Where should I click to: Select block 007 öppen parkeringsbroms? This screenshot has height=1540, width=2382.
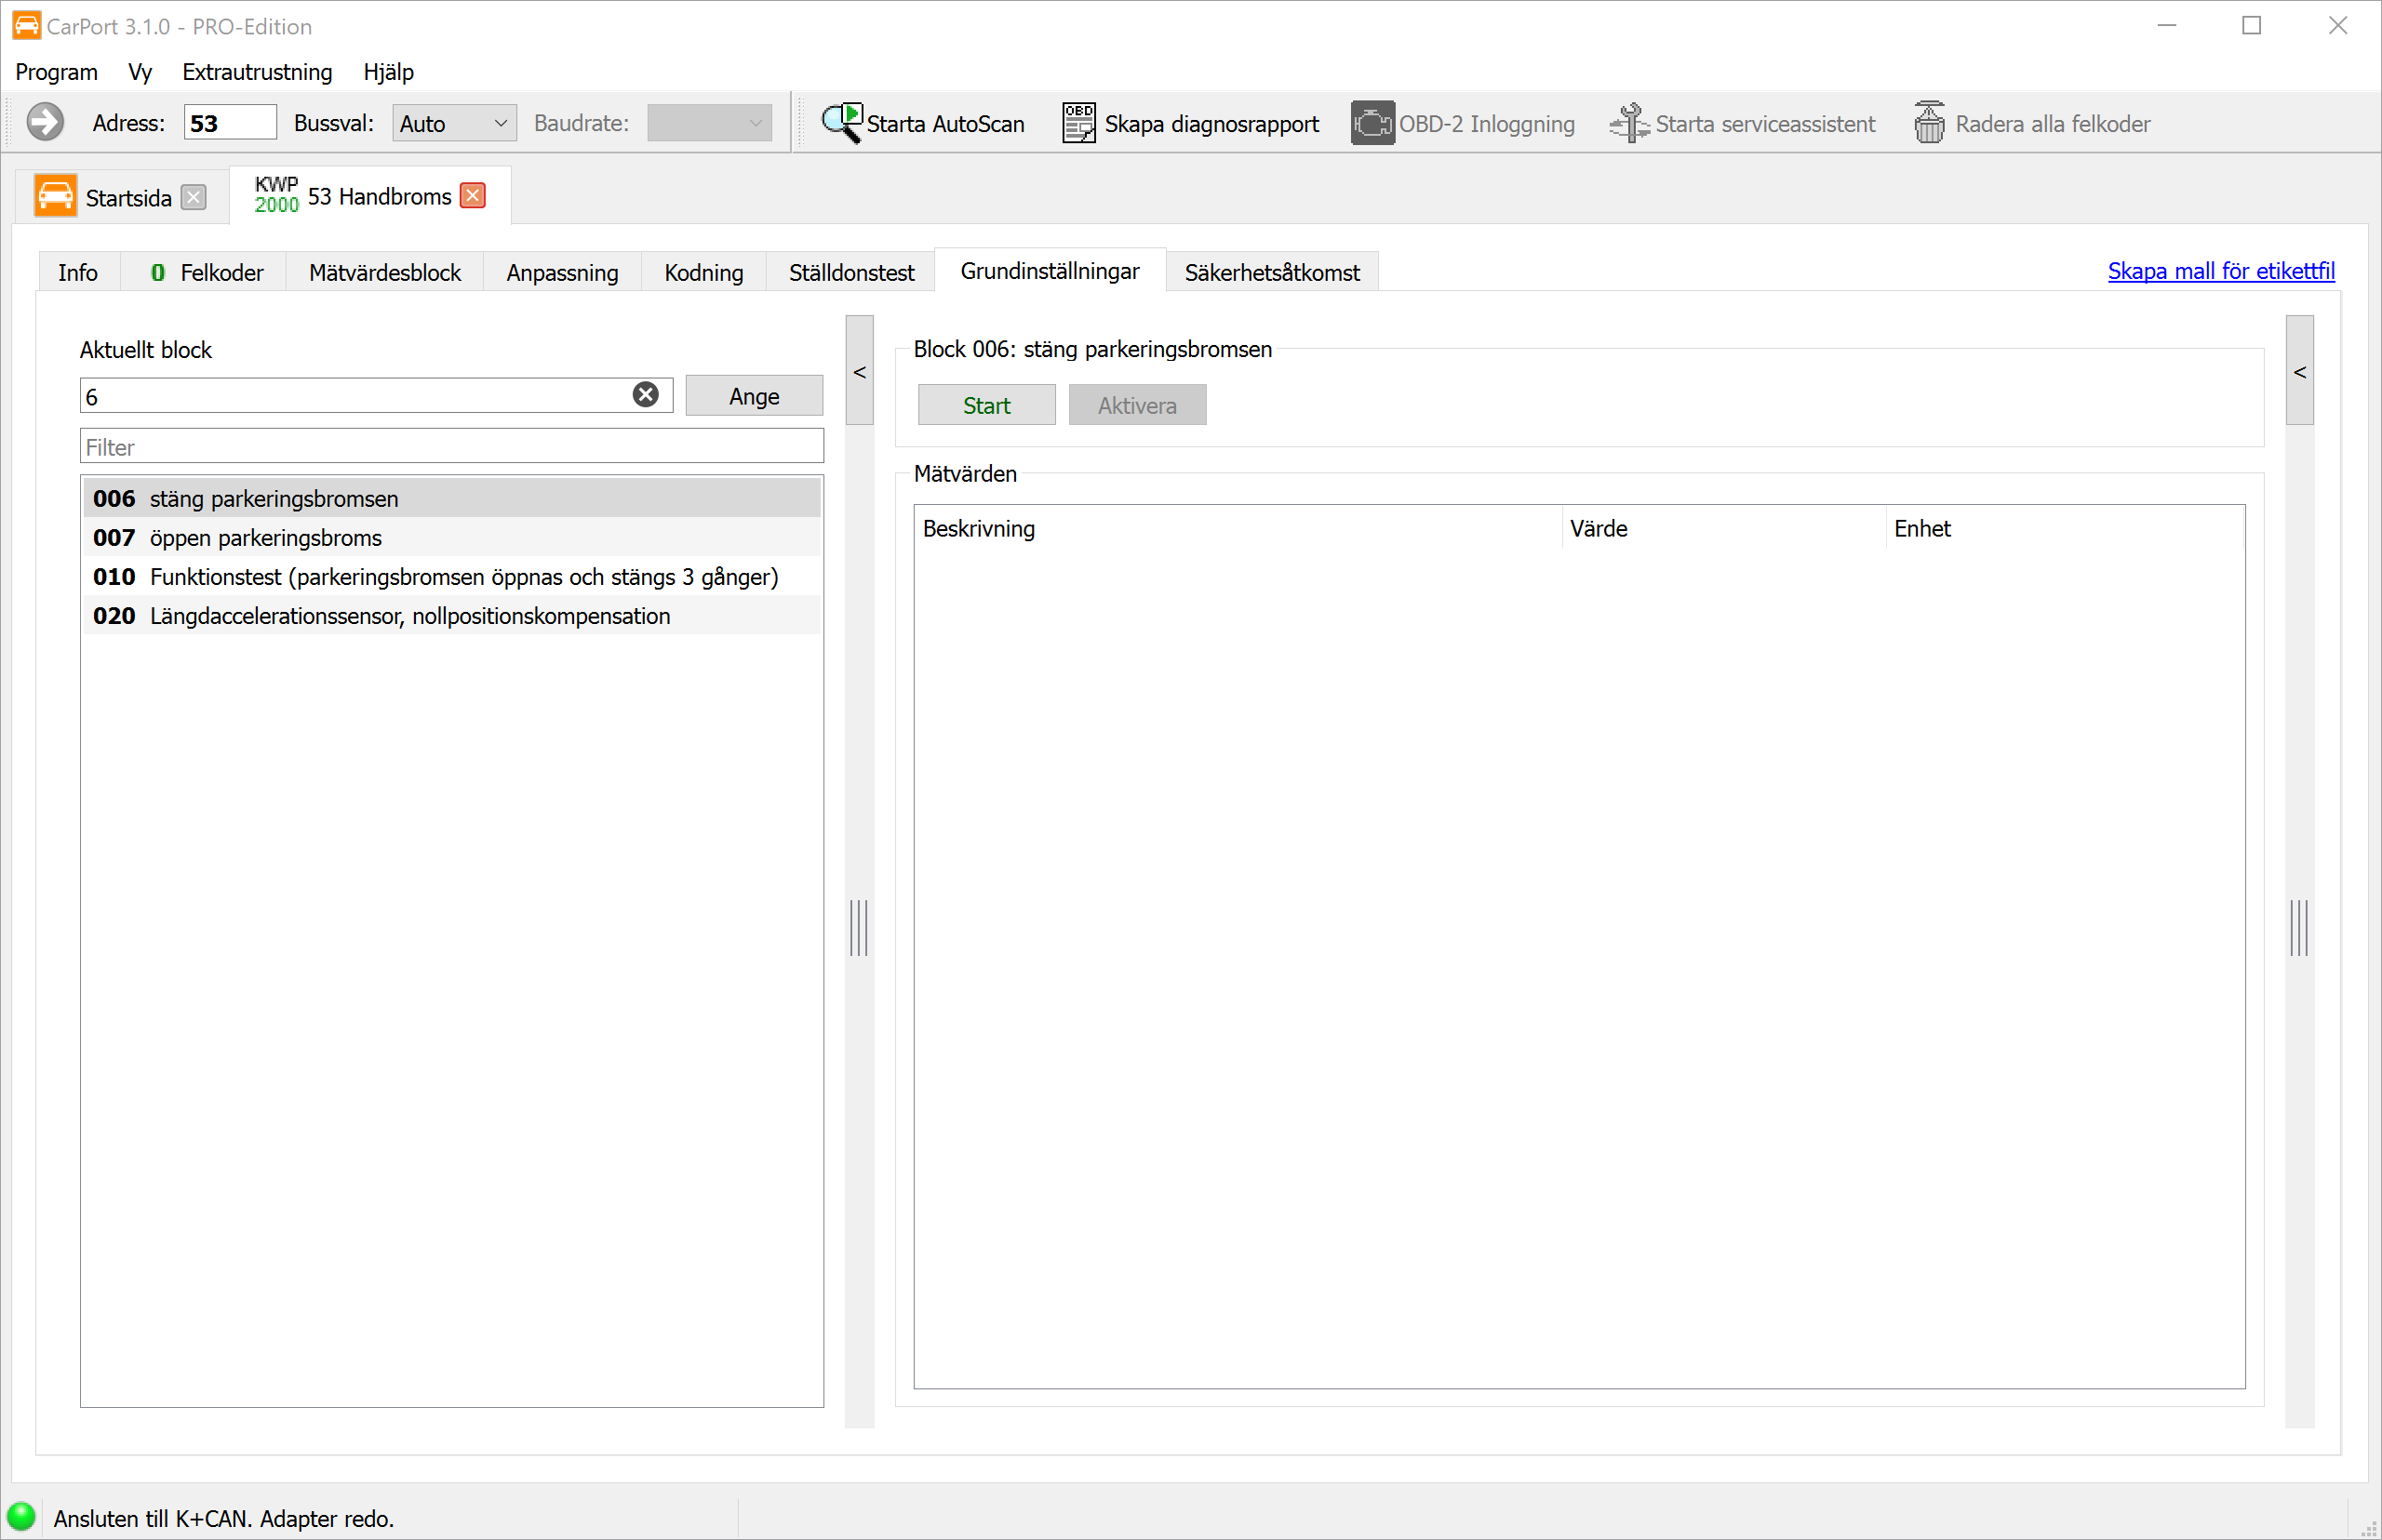pos(452,537)
